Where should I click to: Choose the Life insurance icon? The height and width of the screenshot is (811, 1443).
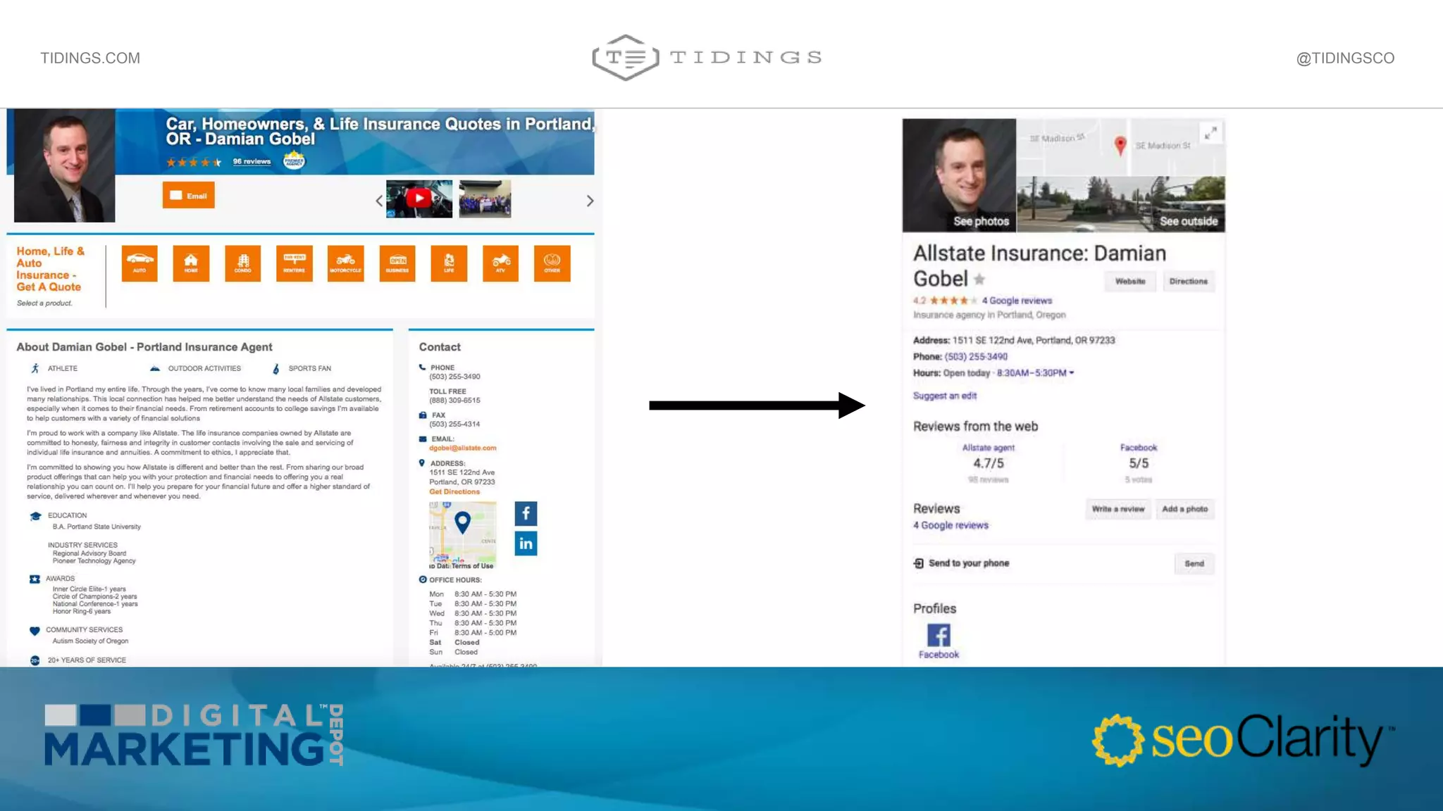449,263
